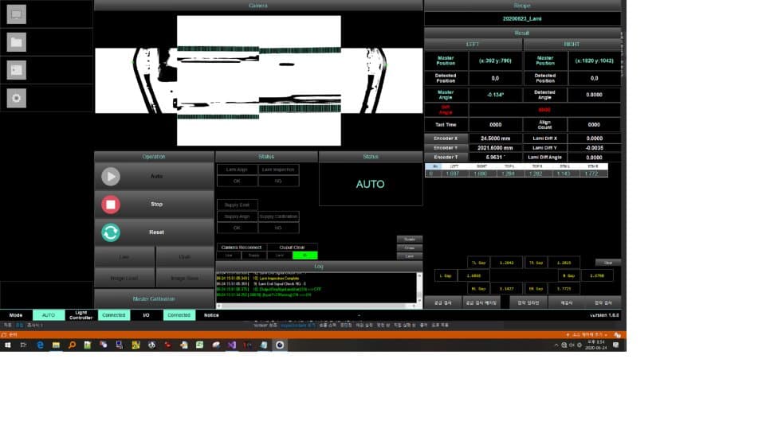Select the LEFT result header
The width and height of the screenshot is (770, 429).
click(x=473, y=44)
